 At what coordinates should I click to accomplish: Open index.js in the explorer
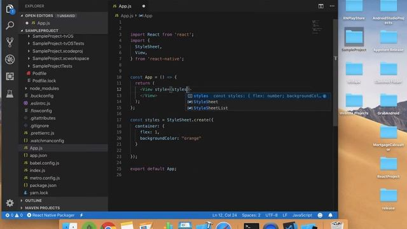coord(37,170)
